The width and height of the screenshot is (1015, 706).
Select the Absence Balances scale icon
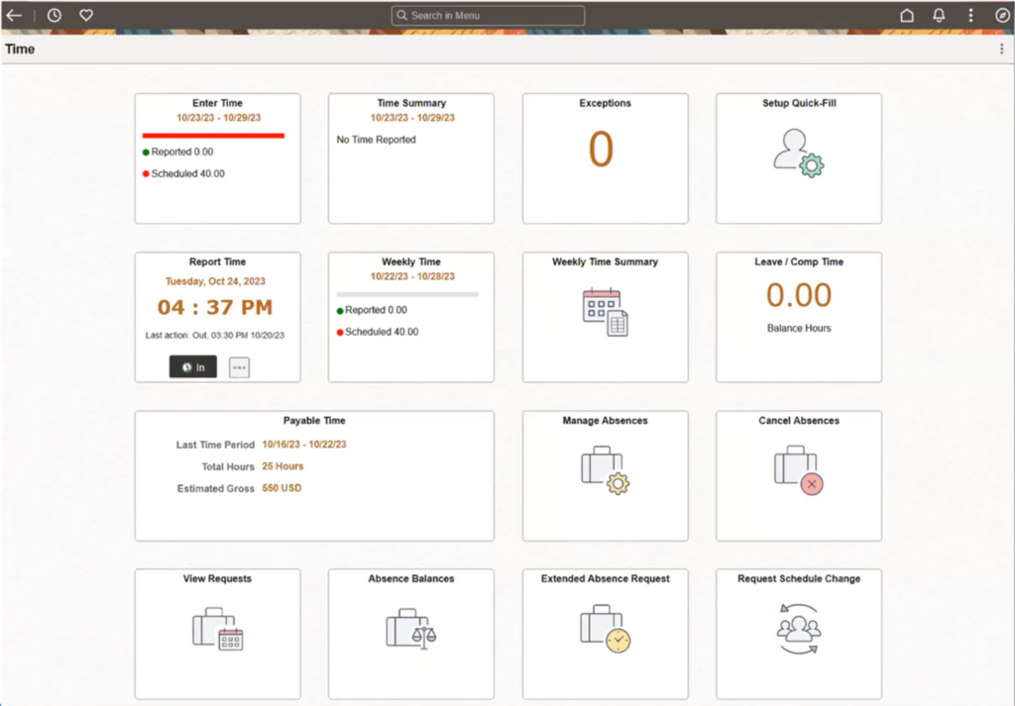[x=410, y=634]
